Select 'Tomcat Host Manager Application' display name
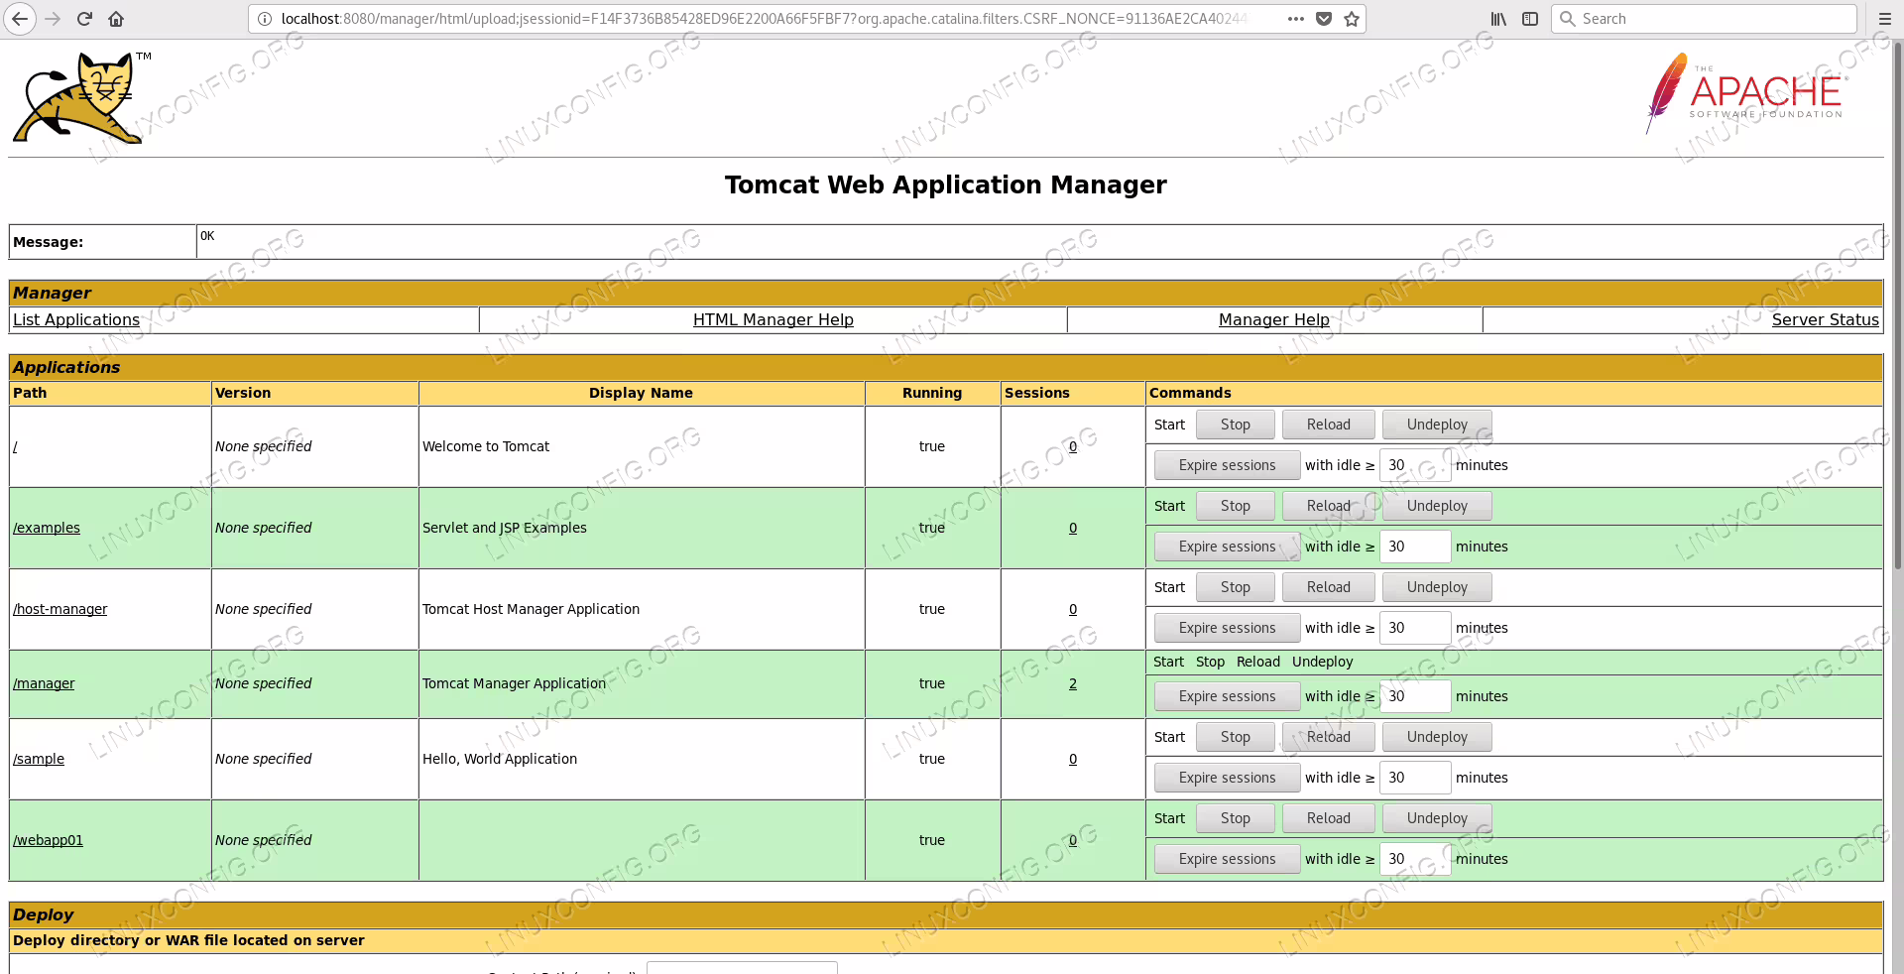Image resolution: width=1904 pixels, height=974 pixels. pyautogui.click(x=532, y=609)
